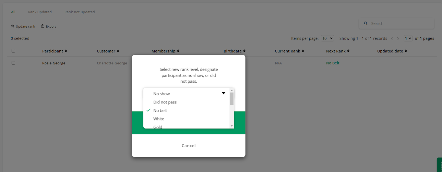Select the No show option
This screenshot has height=172, width=442.
pos(162,94)
